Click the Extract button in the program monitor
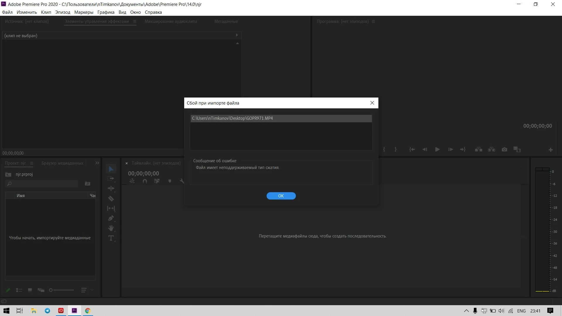This screenshot has height=316, width=562. (491, 150)
